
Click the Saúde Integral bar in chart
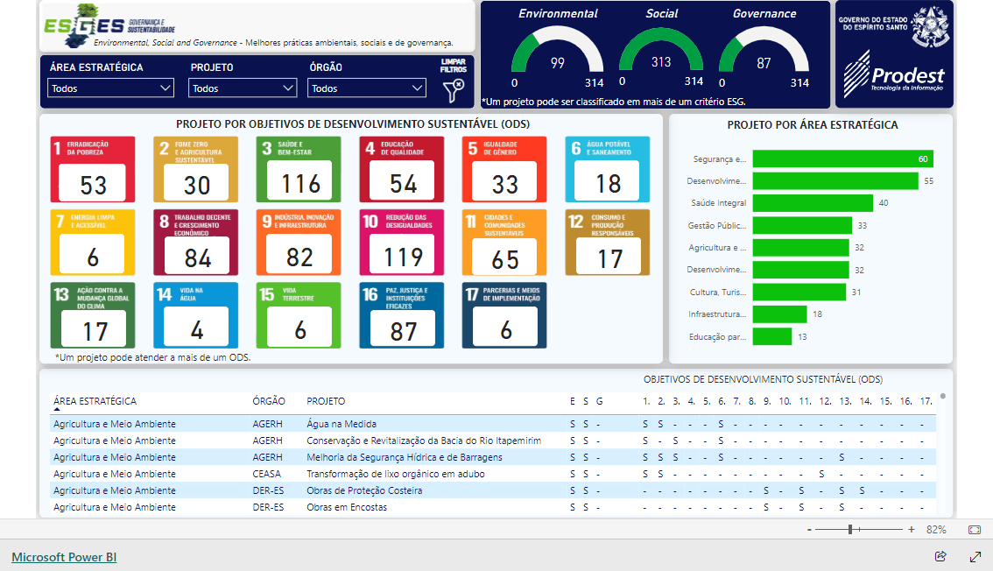coord(812,203)
